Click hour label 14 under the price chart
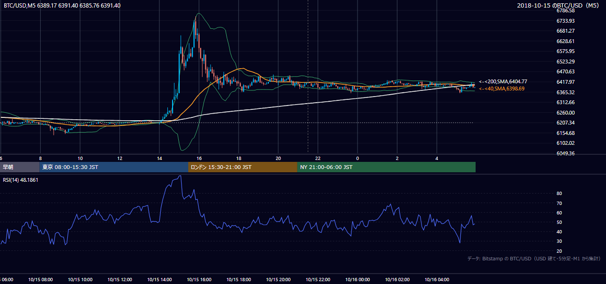606x284 pixels. pos(159,158)
